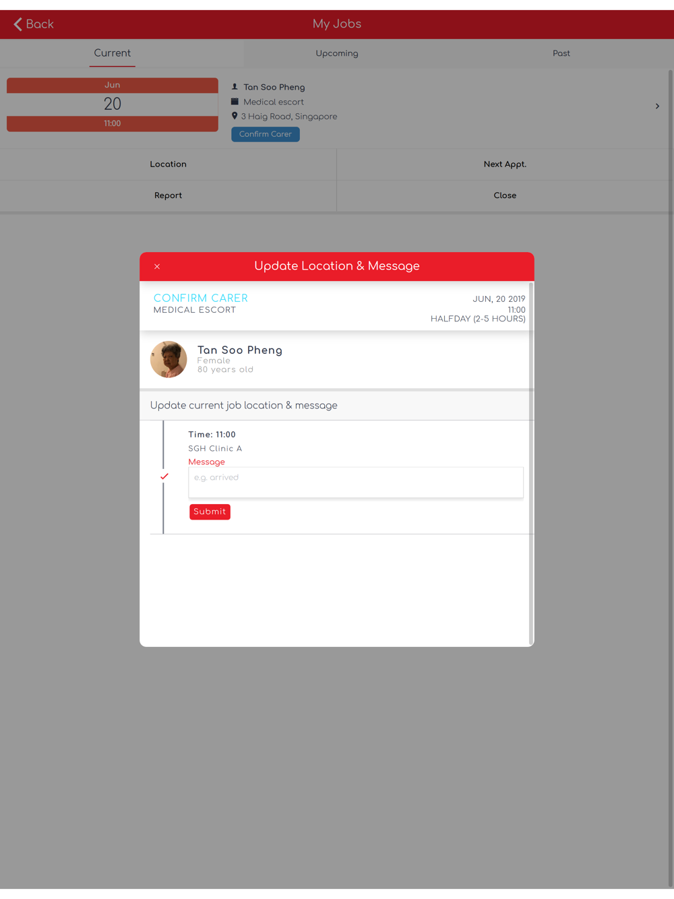Close the Update Location & Message dialog
Screen dimensions: 674x899
tap(157, 267)
